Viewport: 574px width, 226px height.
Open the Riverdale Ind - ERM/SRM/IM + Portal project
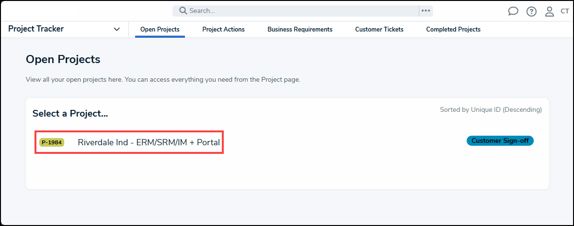click(x=149, y=142)
